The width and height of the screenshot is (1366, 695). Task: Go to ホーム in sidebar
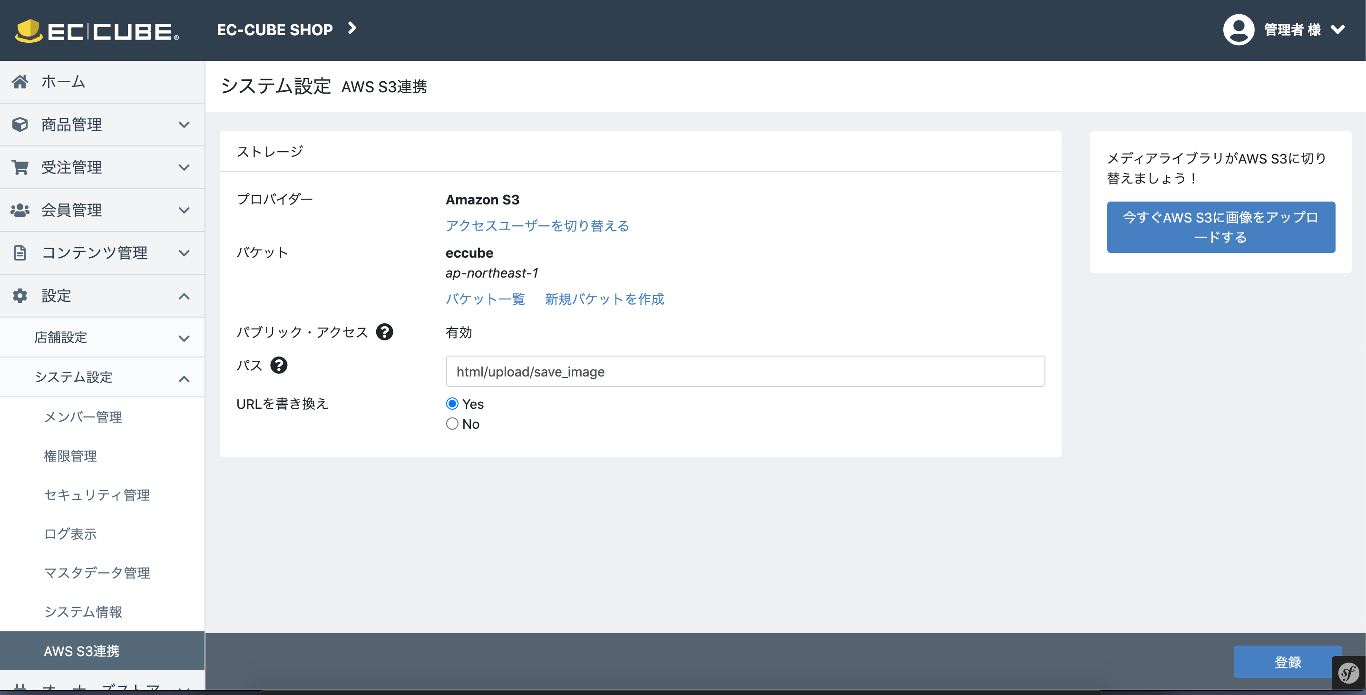102,82
